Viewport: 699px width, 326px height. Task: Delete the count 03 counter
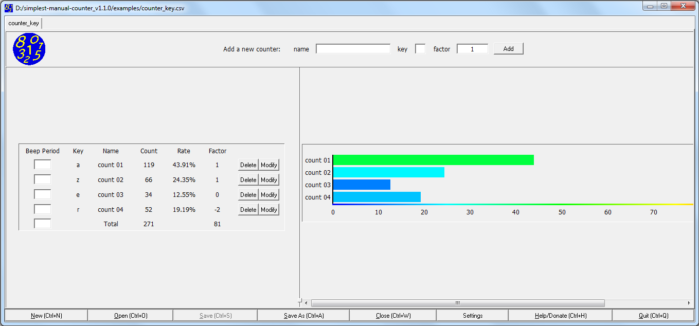coord(247,194)
